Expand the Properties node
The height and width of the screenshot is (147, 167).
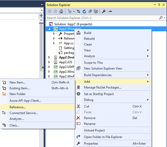coord(54,34)
